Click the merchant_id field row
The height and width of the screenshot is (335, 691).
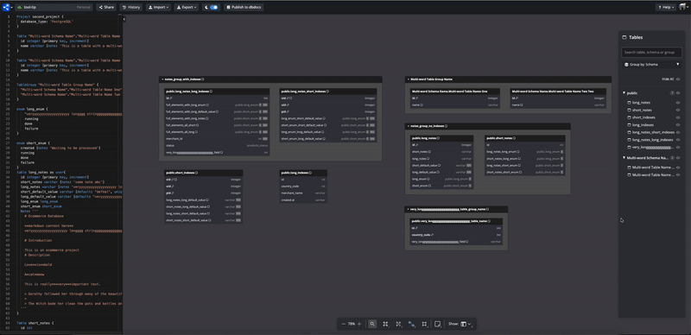[217, 138]
